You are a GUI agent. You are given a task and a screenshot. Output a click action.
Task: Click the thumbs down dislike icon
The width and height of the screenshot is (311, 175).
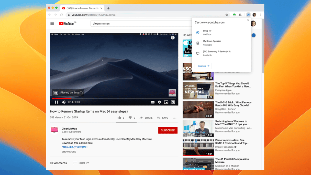click(130, 118)
